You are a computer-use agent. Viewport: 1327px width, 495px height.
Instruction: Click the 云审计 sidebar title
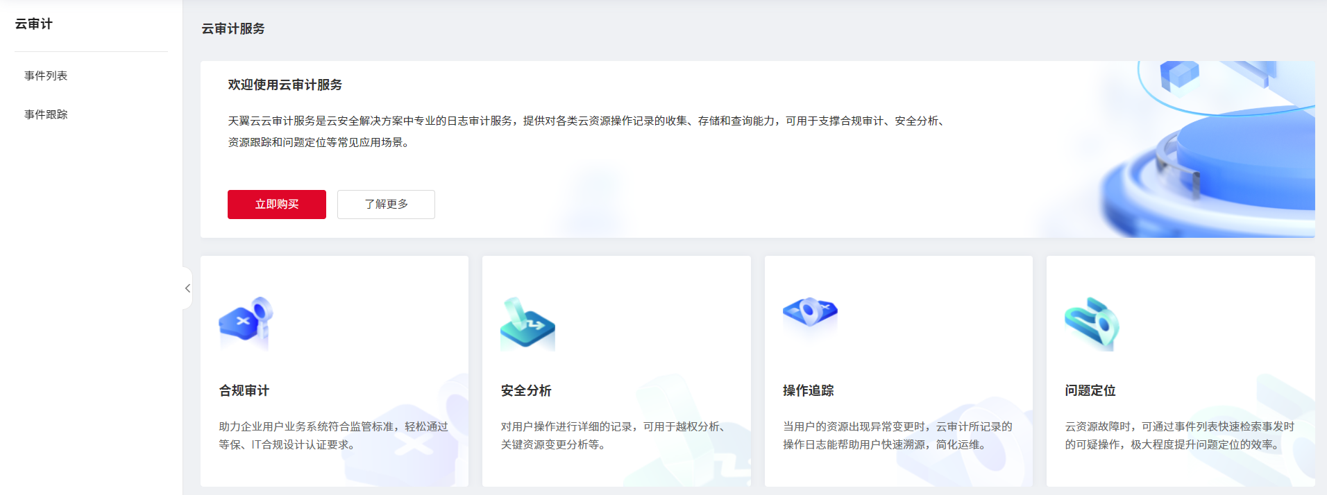[x=34, y=24]
